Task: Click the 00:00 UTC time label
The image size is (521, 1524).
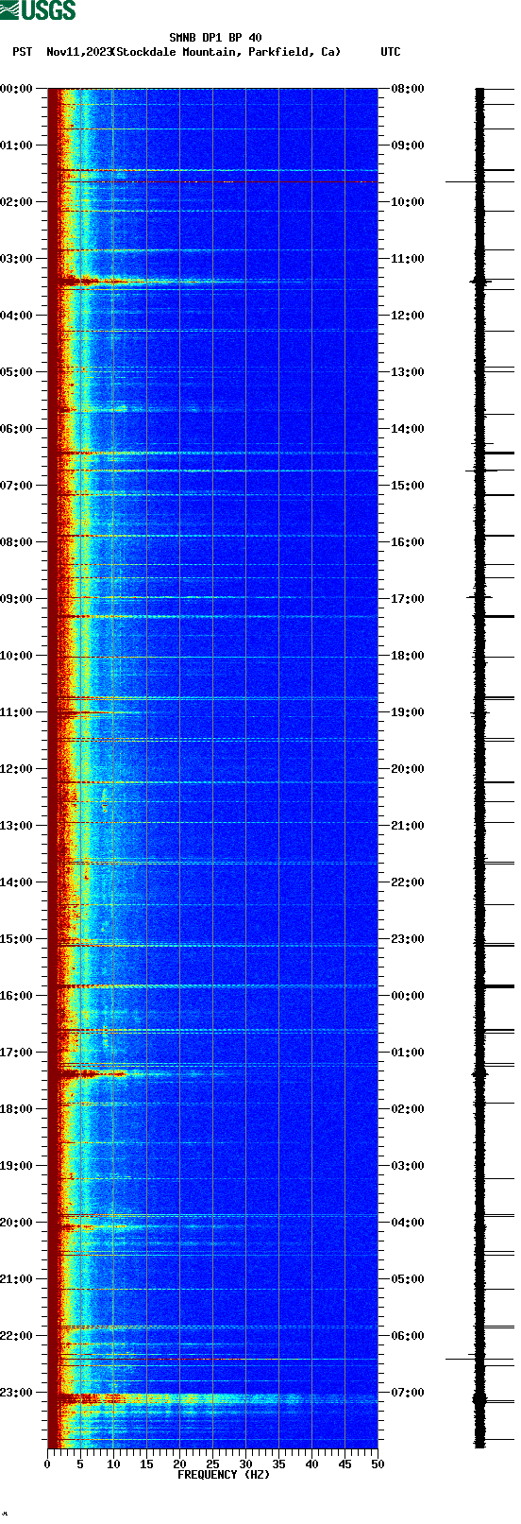Action: point(408,996)
